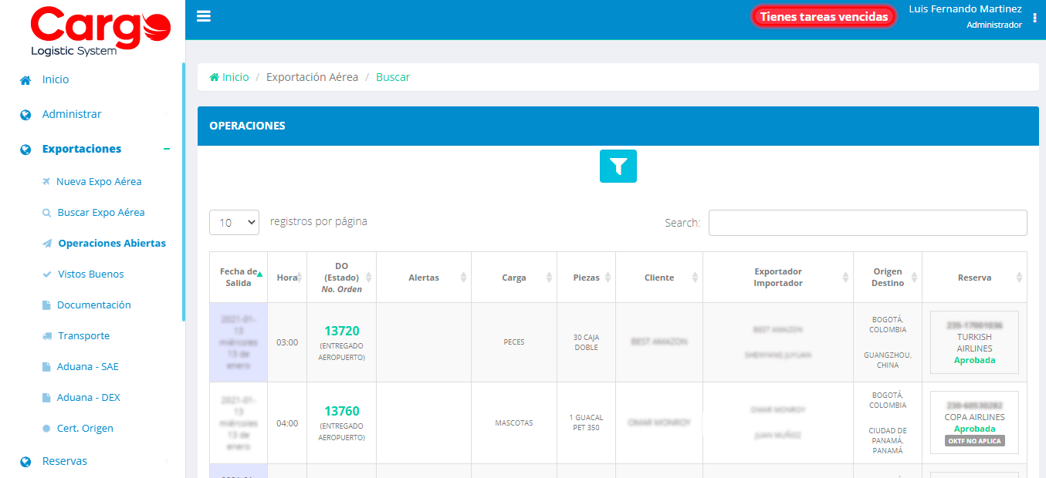Select the Transporte truck icon
The width and height of the screenshot is (1046, 478).
pos(46,335)
